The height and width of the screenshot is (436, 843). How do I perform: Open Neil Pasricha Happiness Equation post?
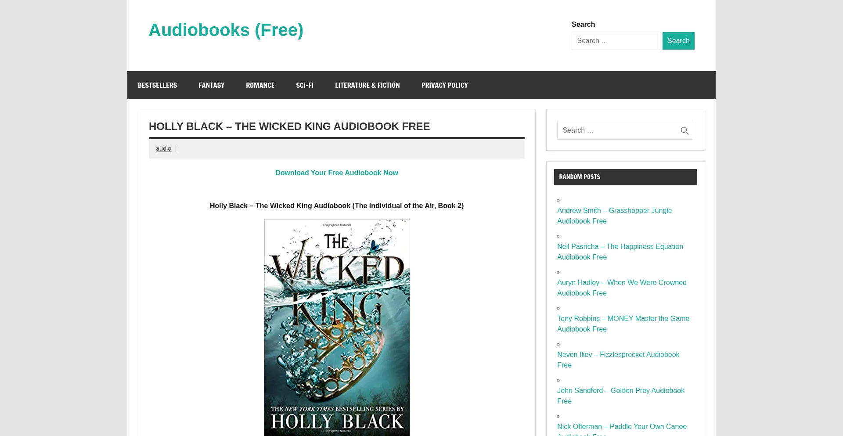tap(620, 252)
